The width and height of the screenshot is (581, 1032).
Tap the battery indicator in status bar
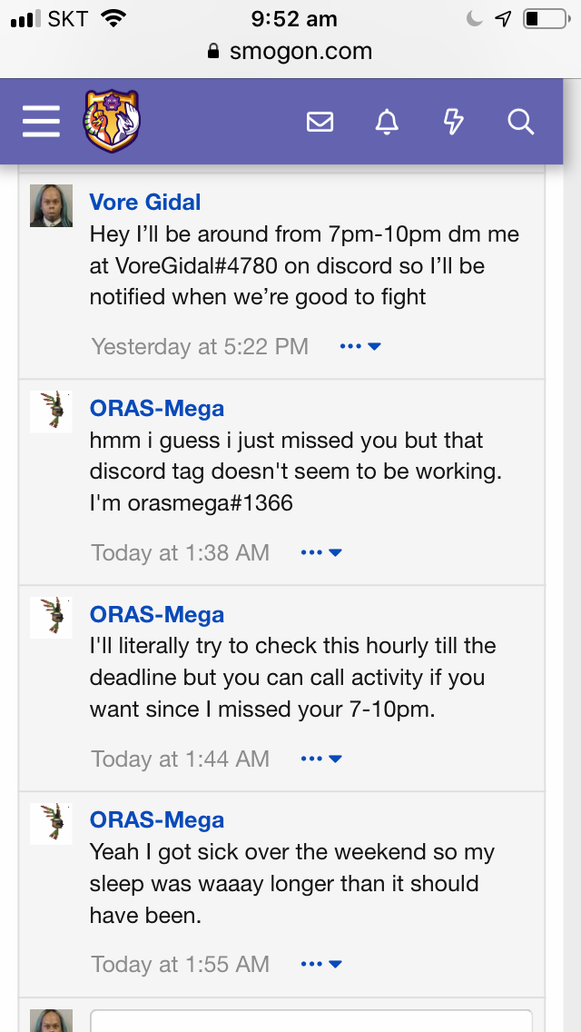[x=543, y=18]
